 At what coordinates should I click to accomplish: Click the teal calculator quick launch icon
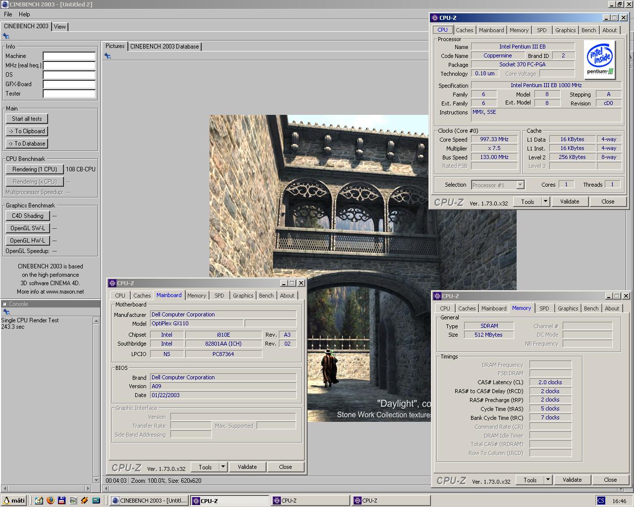coord(96,501)
